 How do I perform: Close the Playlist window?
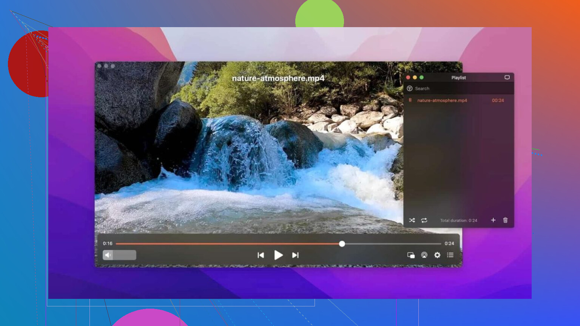408,77
